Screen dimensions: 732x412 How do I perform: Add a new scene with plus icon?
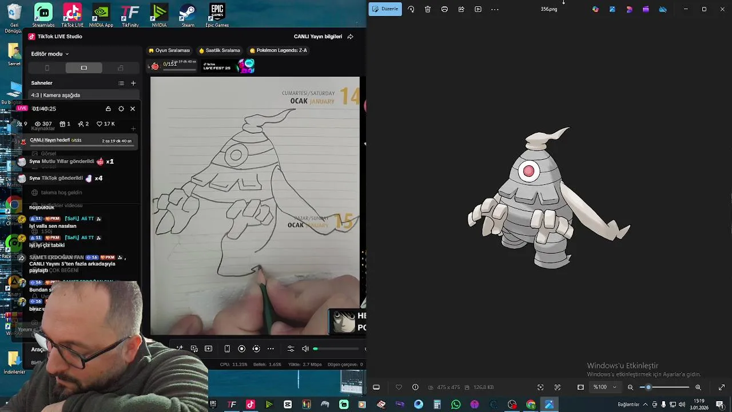(x=133, y=83)
